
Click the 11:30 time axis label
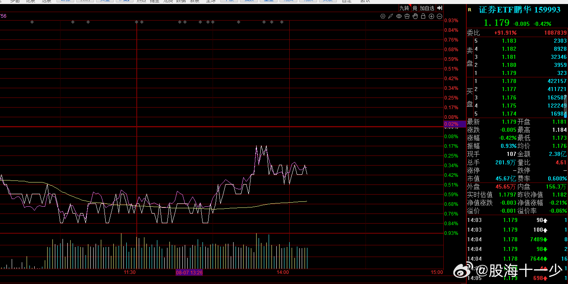point(129,273)
